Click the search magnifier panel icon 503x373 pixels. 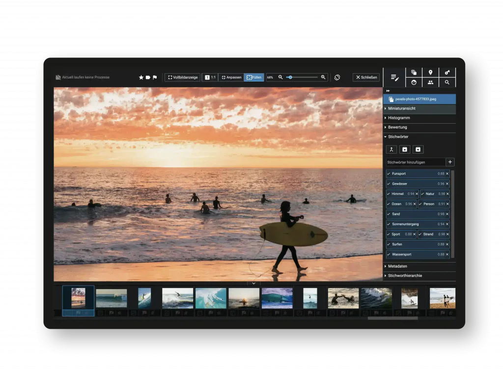tap(447, 82)
